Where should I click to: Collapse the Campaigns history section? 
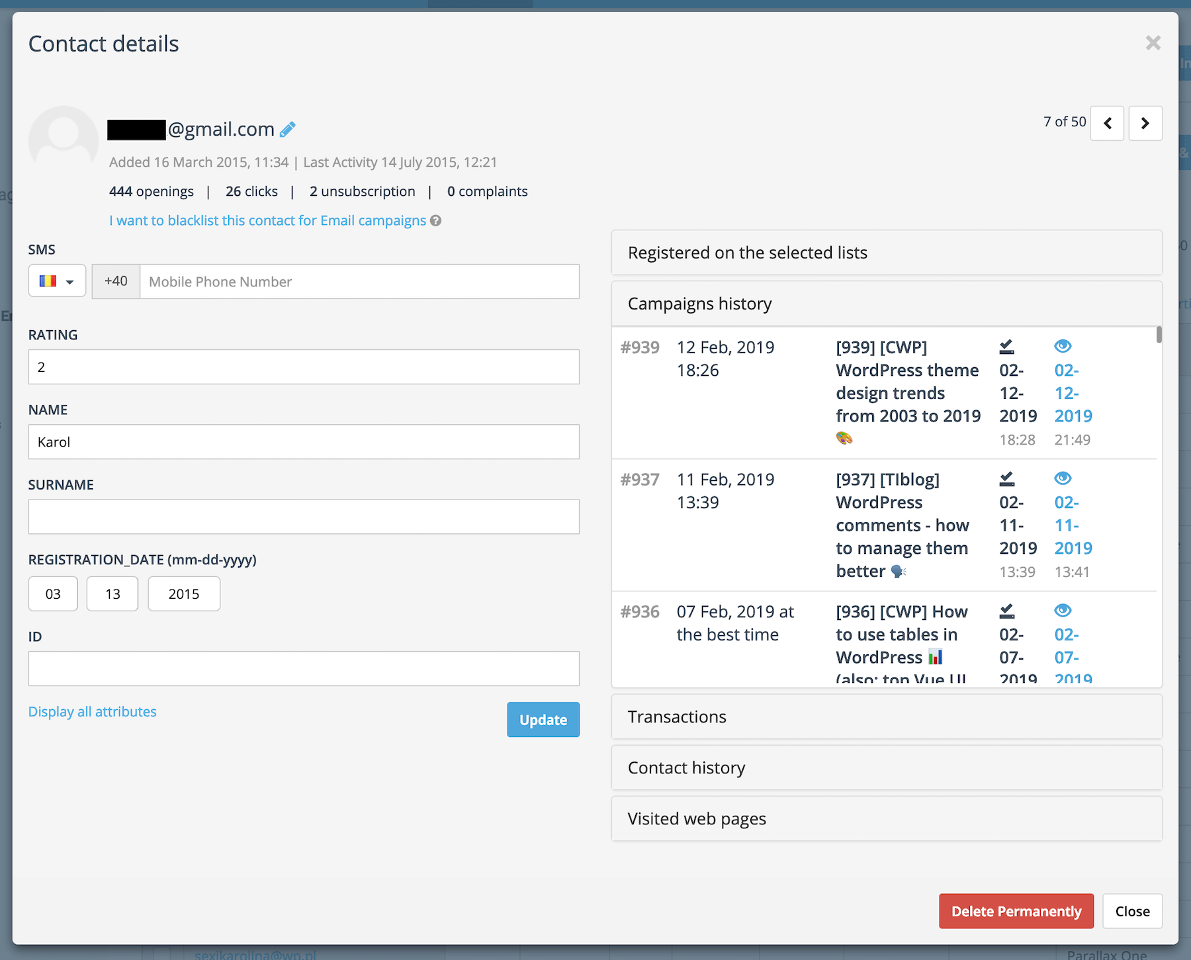(886, 304)
